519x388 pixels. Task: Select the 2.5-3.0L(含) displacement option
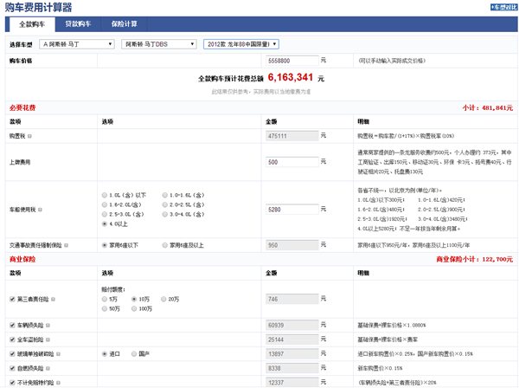click(x=105, y=215)
